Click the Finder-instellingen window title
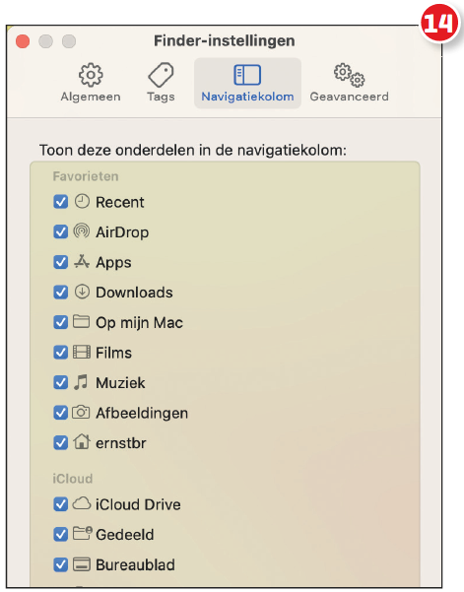 tap(225, 40)
